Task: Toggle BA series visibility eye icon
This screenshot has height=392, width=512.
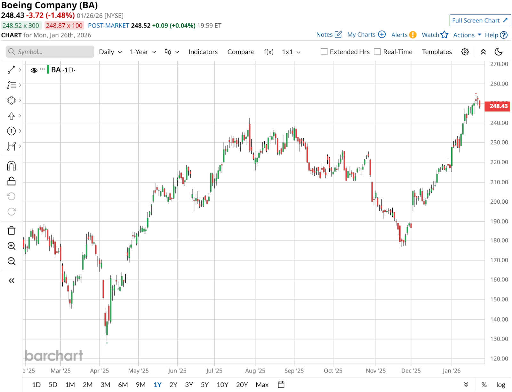Action: coord(34,70)
